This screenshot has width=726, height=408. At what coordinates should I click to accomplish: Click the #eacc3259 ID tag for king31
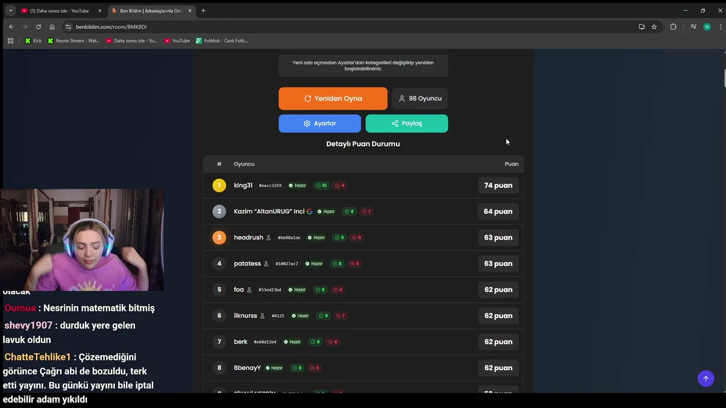(270, 185)
